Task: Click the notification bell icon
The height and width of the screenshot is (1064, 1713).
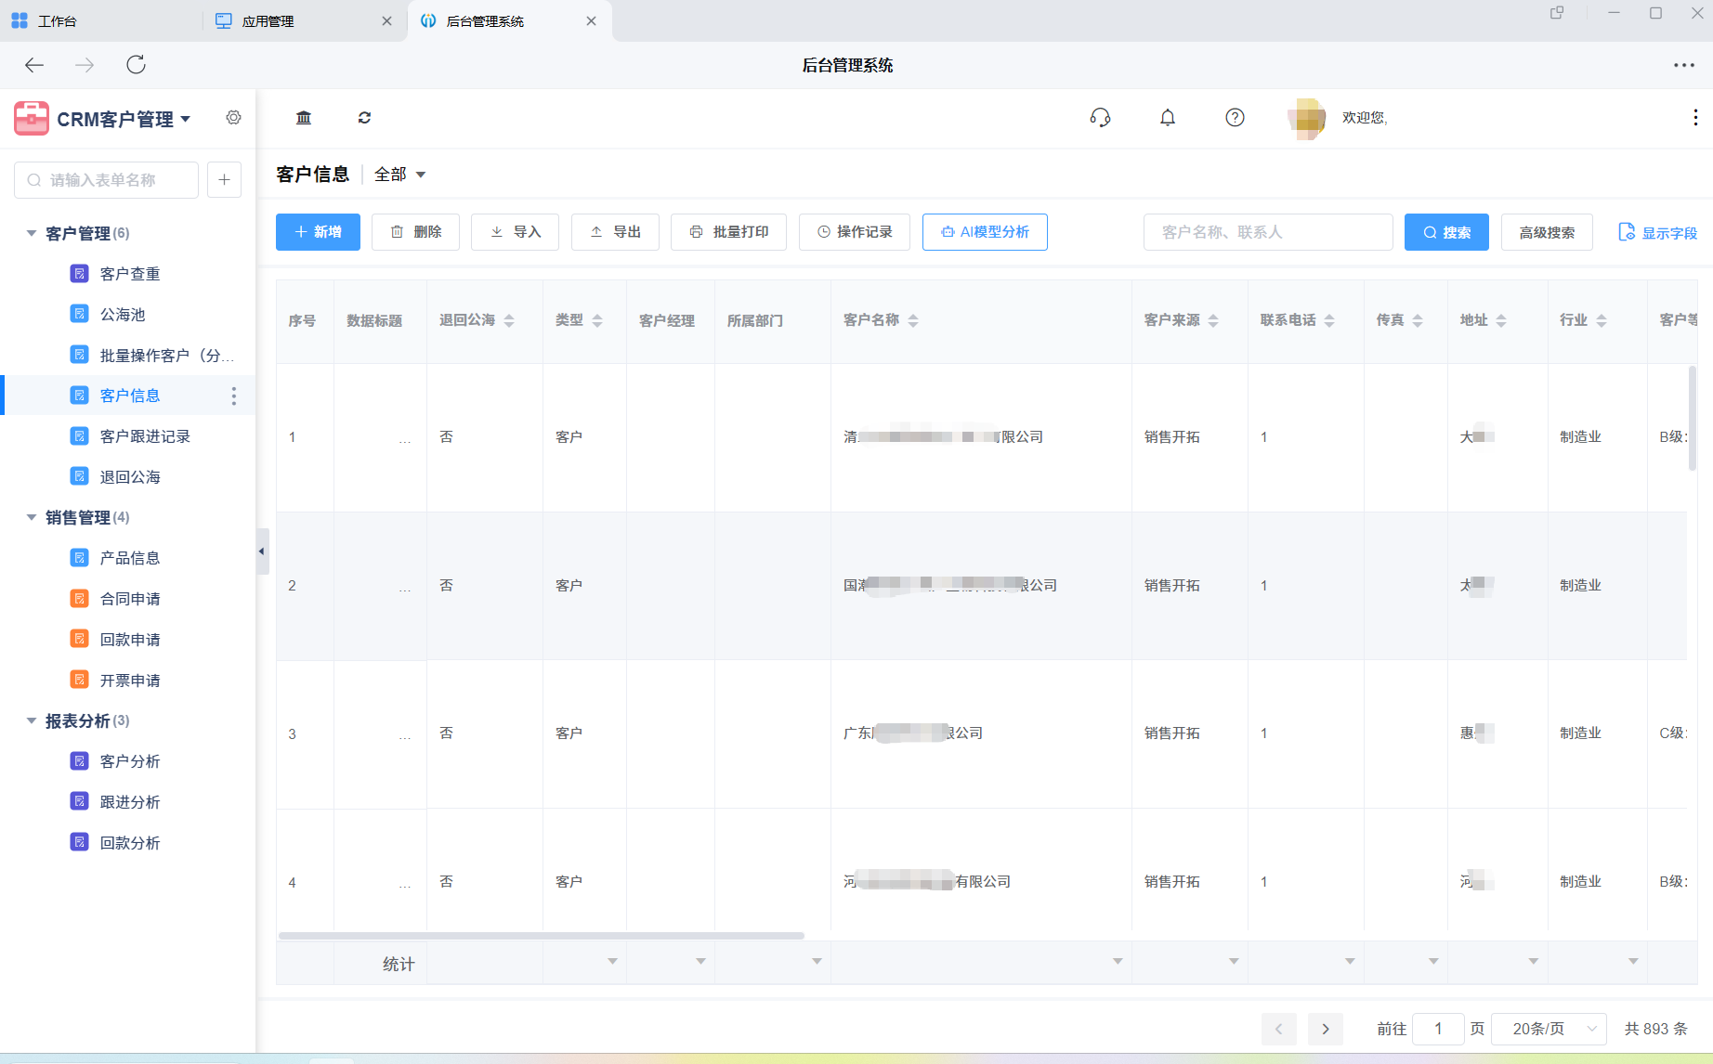Action: tap(1168, 118)
